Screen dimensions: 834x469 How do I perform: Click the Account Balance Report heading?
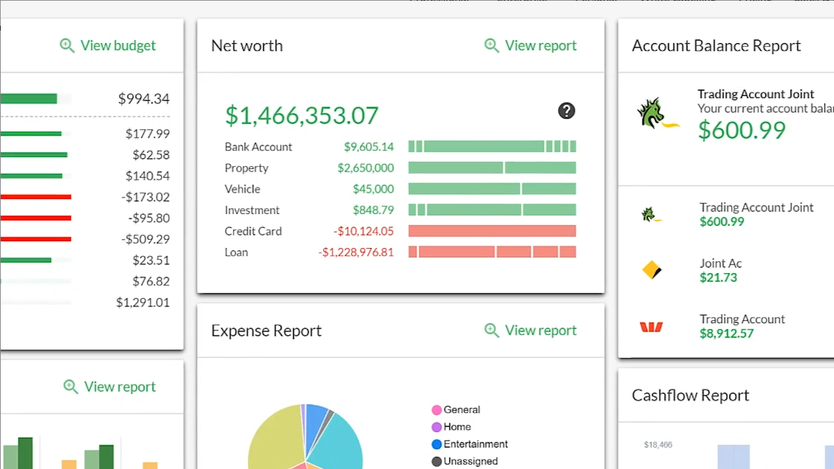(716, 45)
